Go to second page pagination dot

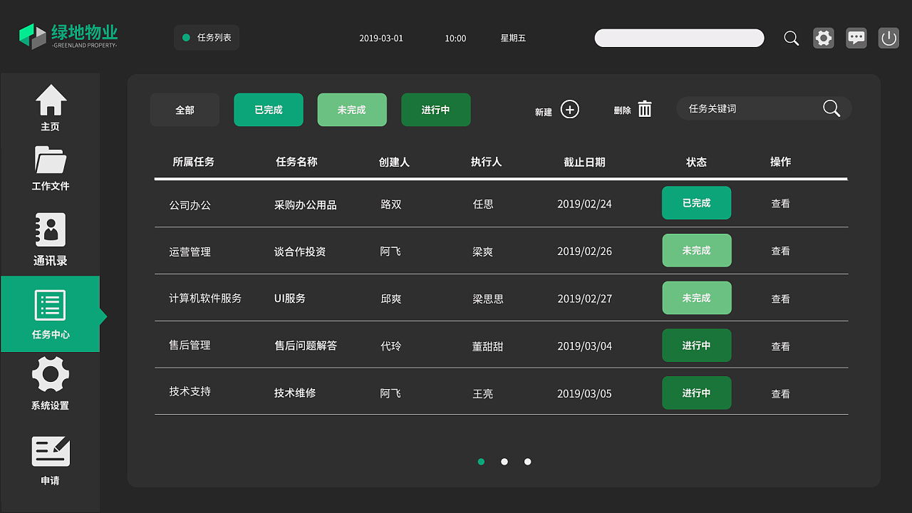504,462
